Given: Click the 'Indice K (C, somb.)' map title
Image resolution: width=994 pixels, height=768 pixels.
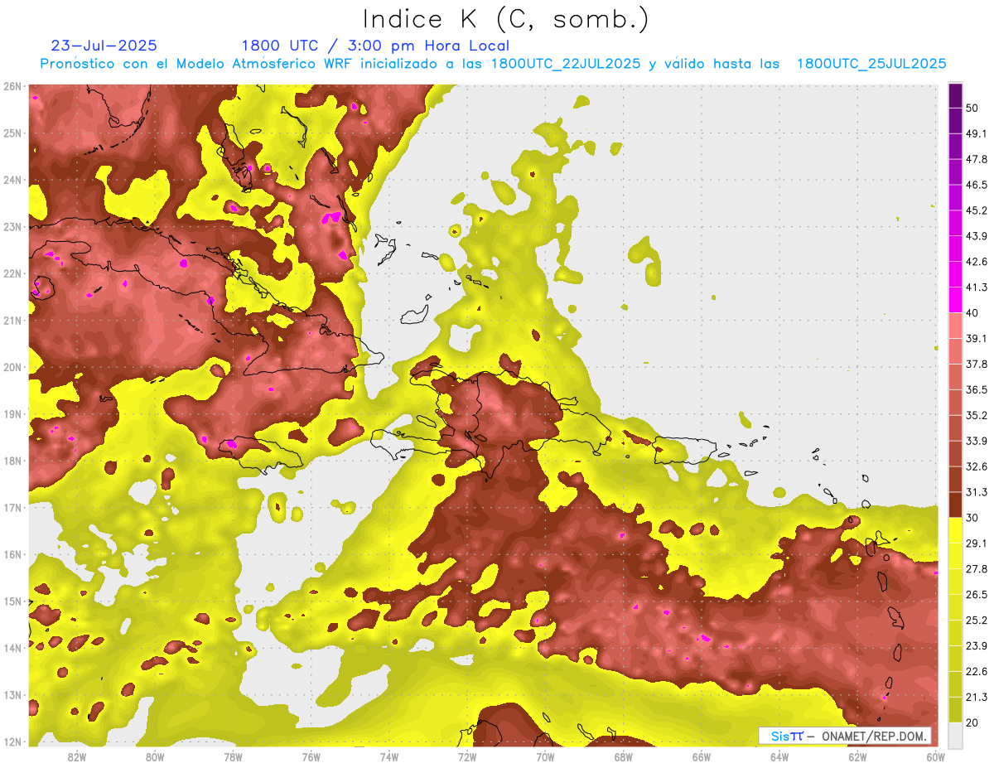Looking at the screenshot, I should (505, 19).
